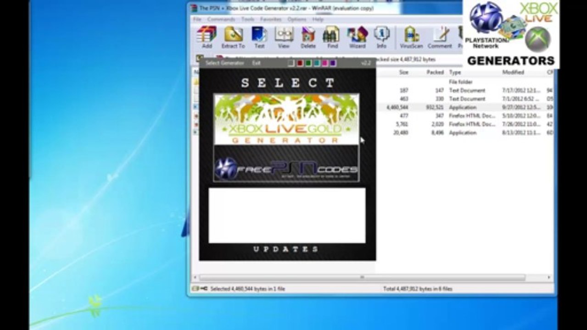Pick the red color swatch
Screen dimensions: 587x330
pos(300,63)
